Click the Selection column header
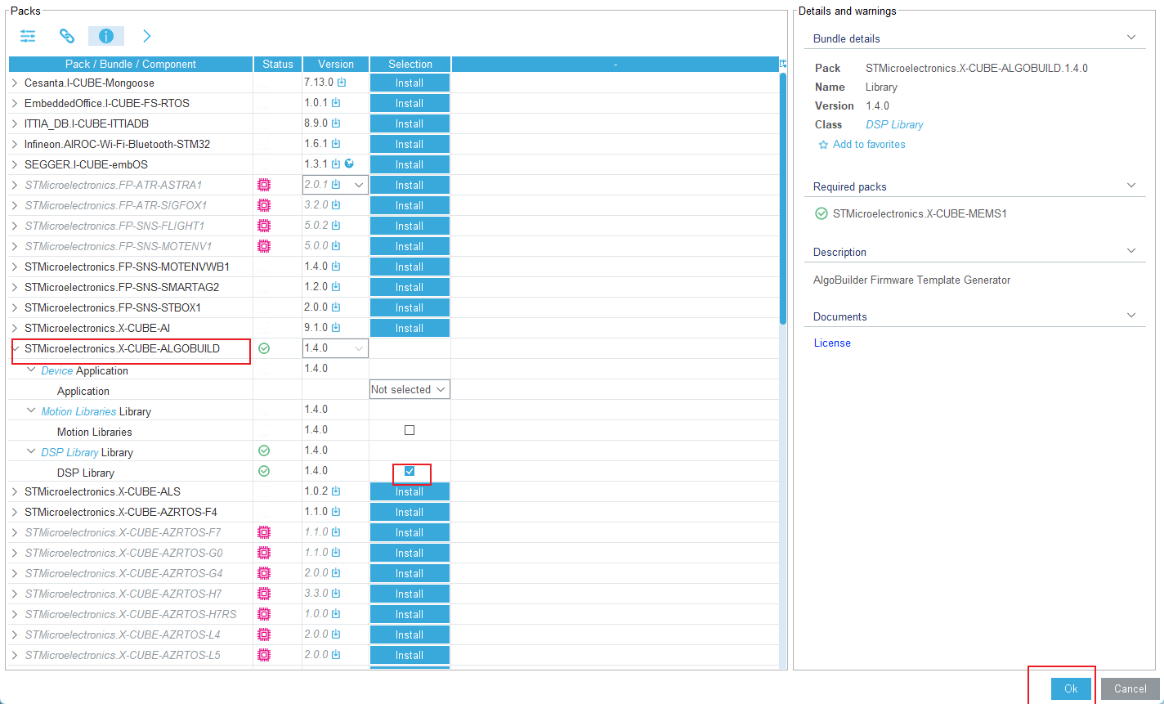1164x704 pixels. click(410, 64)
